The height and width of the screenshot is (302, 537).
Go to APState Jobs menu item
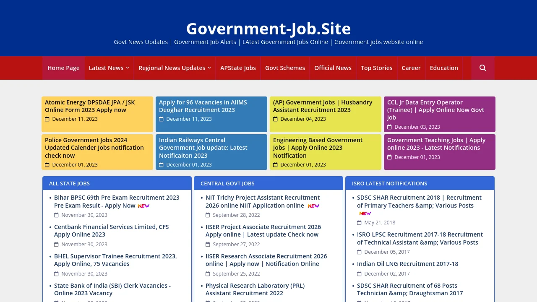coord(238,68)
